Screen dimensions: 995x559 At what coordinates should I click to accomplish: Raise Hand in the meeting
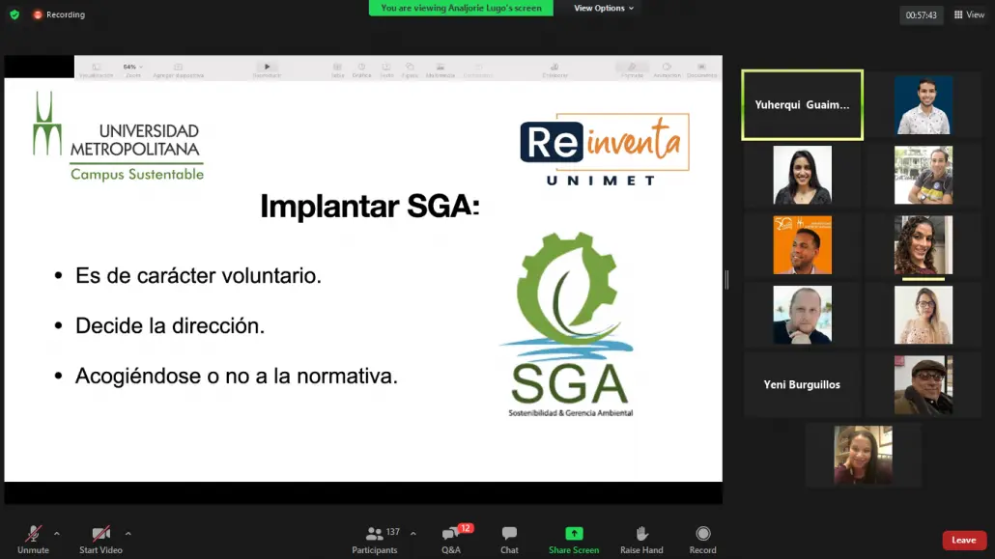(x=641, y=540)
